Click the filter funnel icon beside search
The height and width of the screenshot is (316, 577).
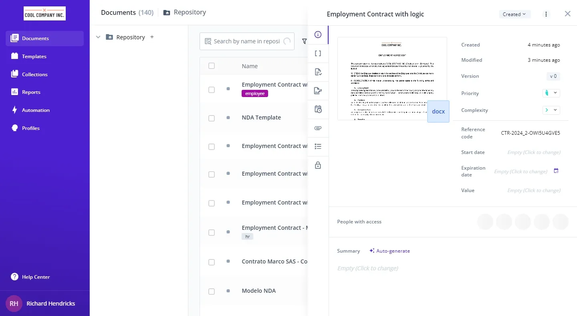304,41
